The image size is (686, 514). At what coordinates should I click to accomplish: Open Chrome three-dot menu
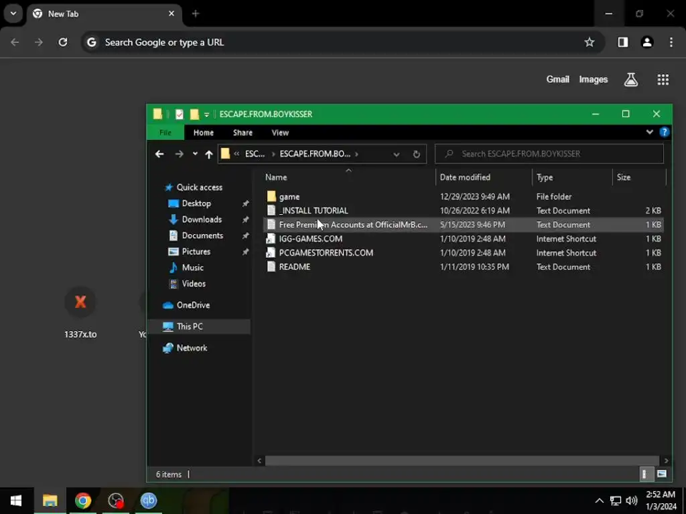click(x=671, y=42)
